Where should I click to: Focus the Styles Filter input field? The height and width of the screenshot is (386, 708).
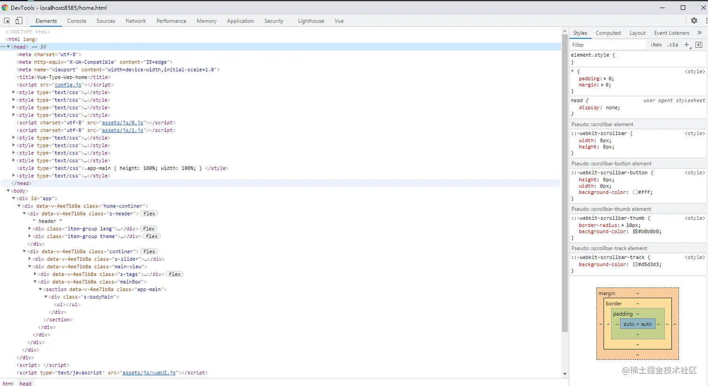(x=607, y=45)
